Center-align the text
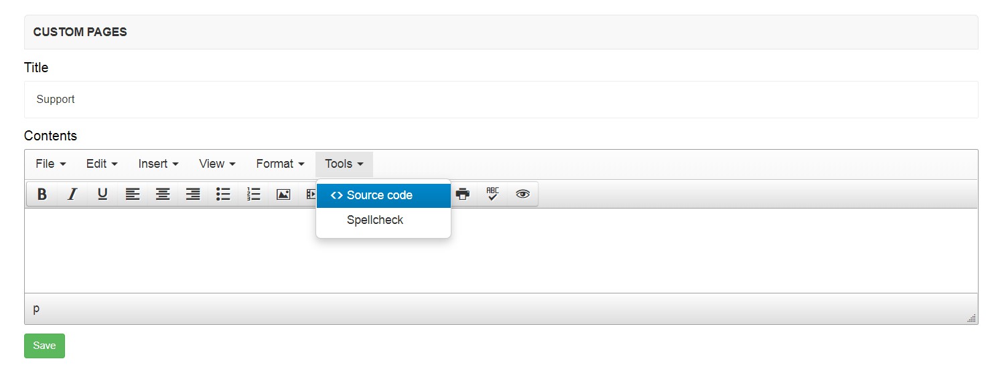 [163, 195]
